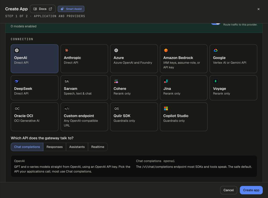
Task: Click the OpenAI logo icon
Action: pyautogui.click(x=17, y=50)
